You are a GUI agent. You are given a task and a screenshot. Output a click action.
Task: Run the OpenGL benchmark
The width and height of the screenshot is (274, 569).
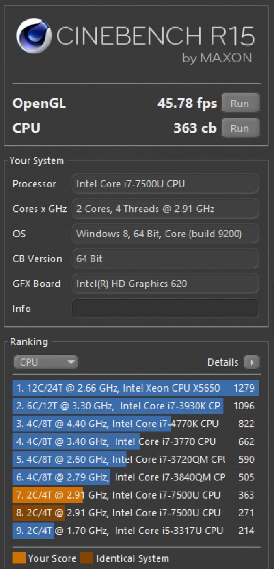click(x=240, y=103)
